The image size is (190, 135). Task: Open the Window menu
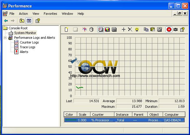67,14
